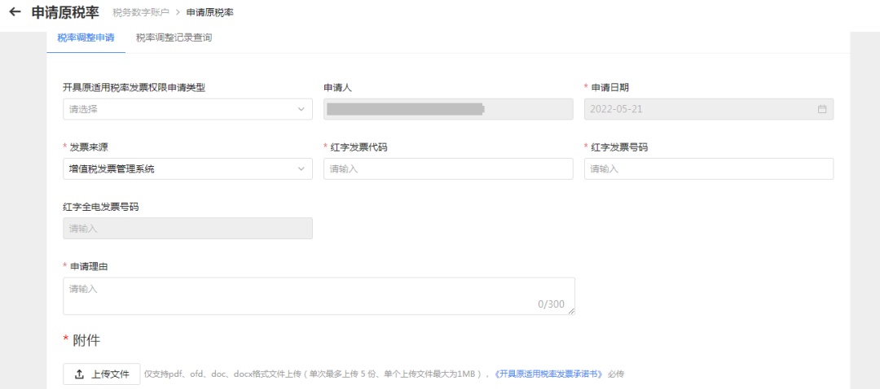Click the chevron arrow in 请选择 box
This screenshot has width=880, height=389.
301,109
